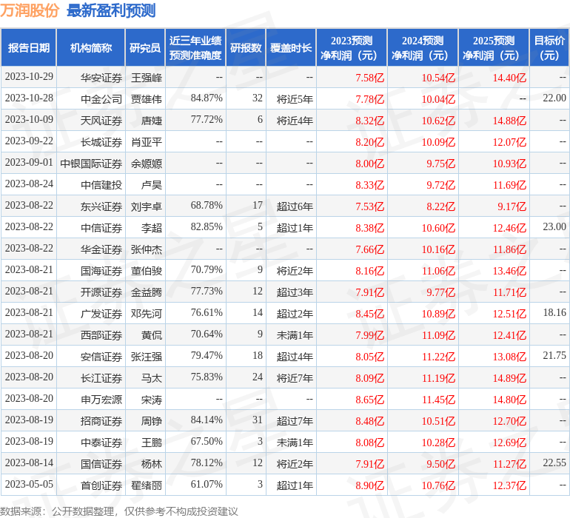This screenshot has width=570, height=518.
Task: Click target price 21.75
Action: tap(554, 355)
